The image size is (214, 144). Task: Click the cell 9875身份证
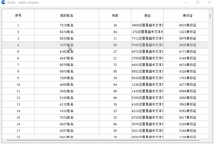186,38
